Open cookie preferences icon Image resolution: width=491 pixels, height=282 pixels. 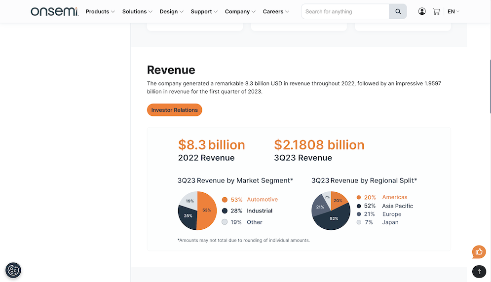[x=13, y=270]
